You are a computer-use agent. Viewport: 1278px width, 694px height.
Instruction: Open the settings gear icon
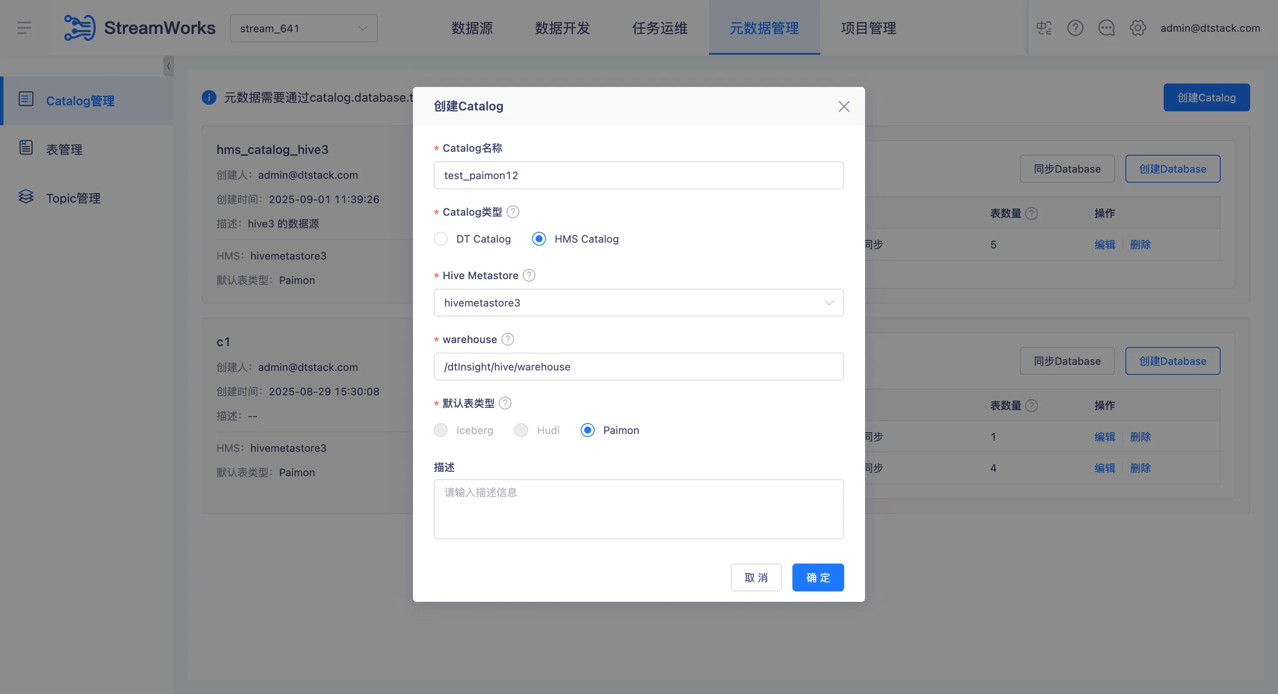[x=1138, y=28]
